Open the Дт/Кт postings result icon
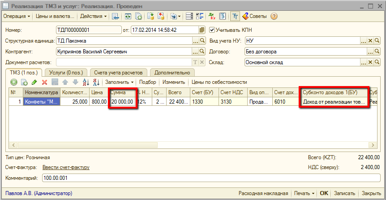386x200 pixels. [x=212, y=16]
